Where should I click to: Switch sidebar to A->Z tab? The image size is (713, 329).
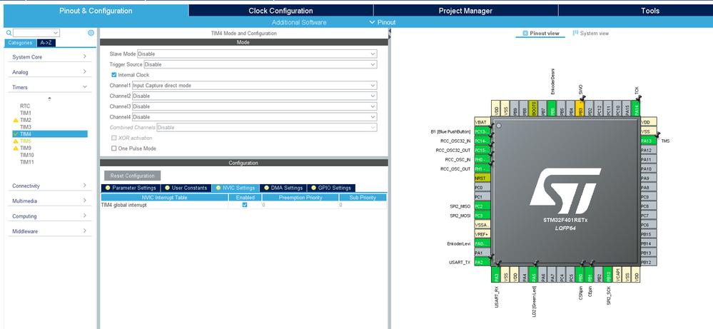pyautogui.click(x=46, y=43)
